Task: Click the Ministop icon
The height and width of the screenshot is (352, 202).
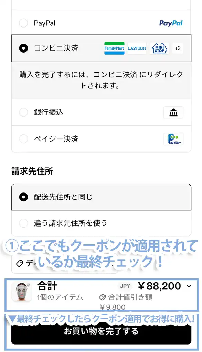Action: (x=159, y=48)
